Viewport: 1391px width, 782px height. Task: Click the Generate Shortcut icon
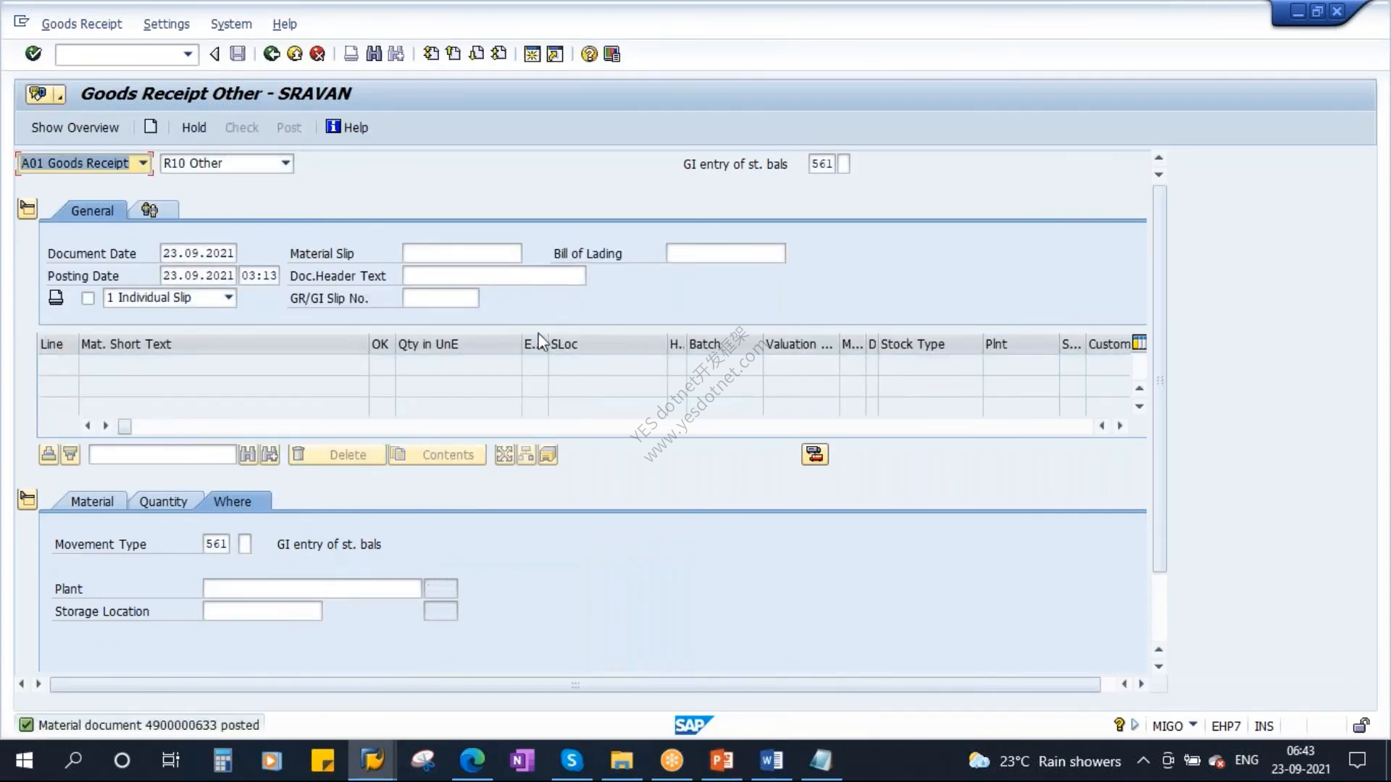(x=555, y=54)
